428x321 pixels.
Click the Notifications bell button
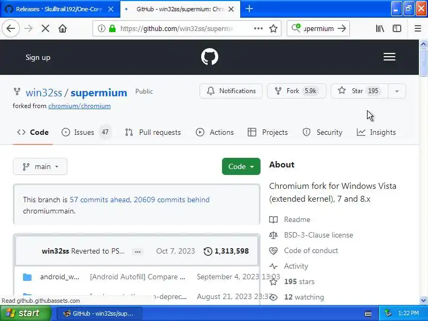click(231, 91)
